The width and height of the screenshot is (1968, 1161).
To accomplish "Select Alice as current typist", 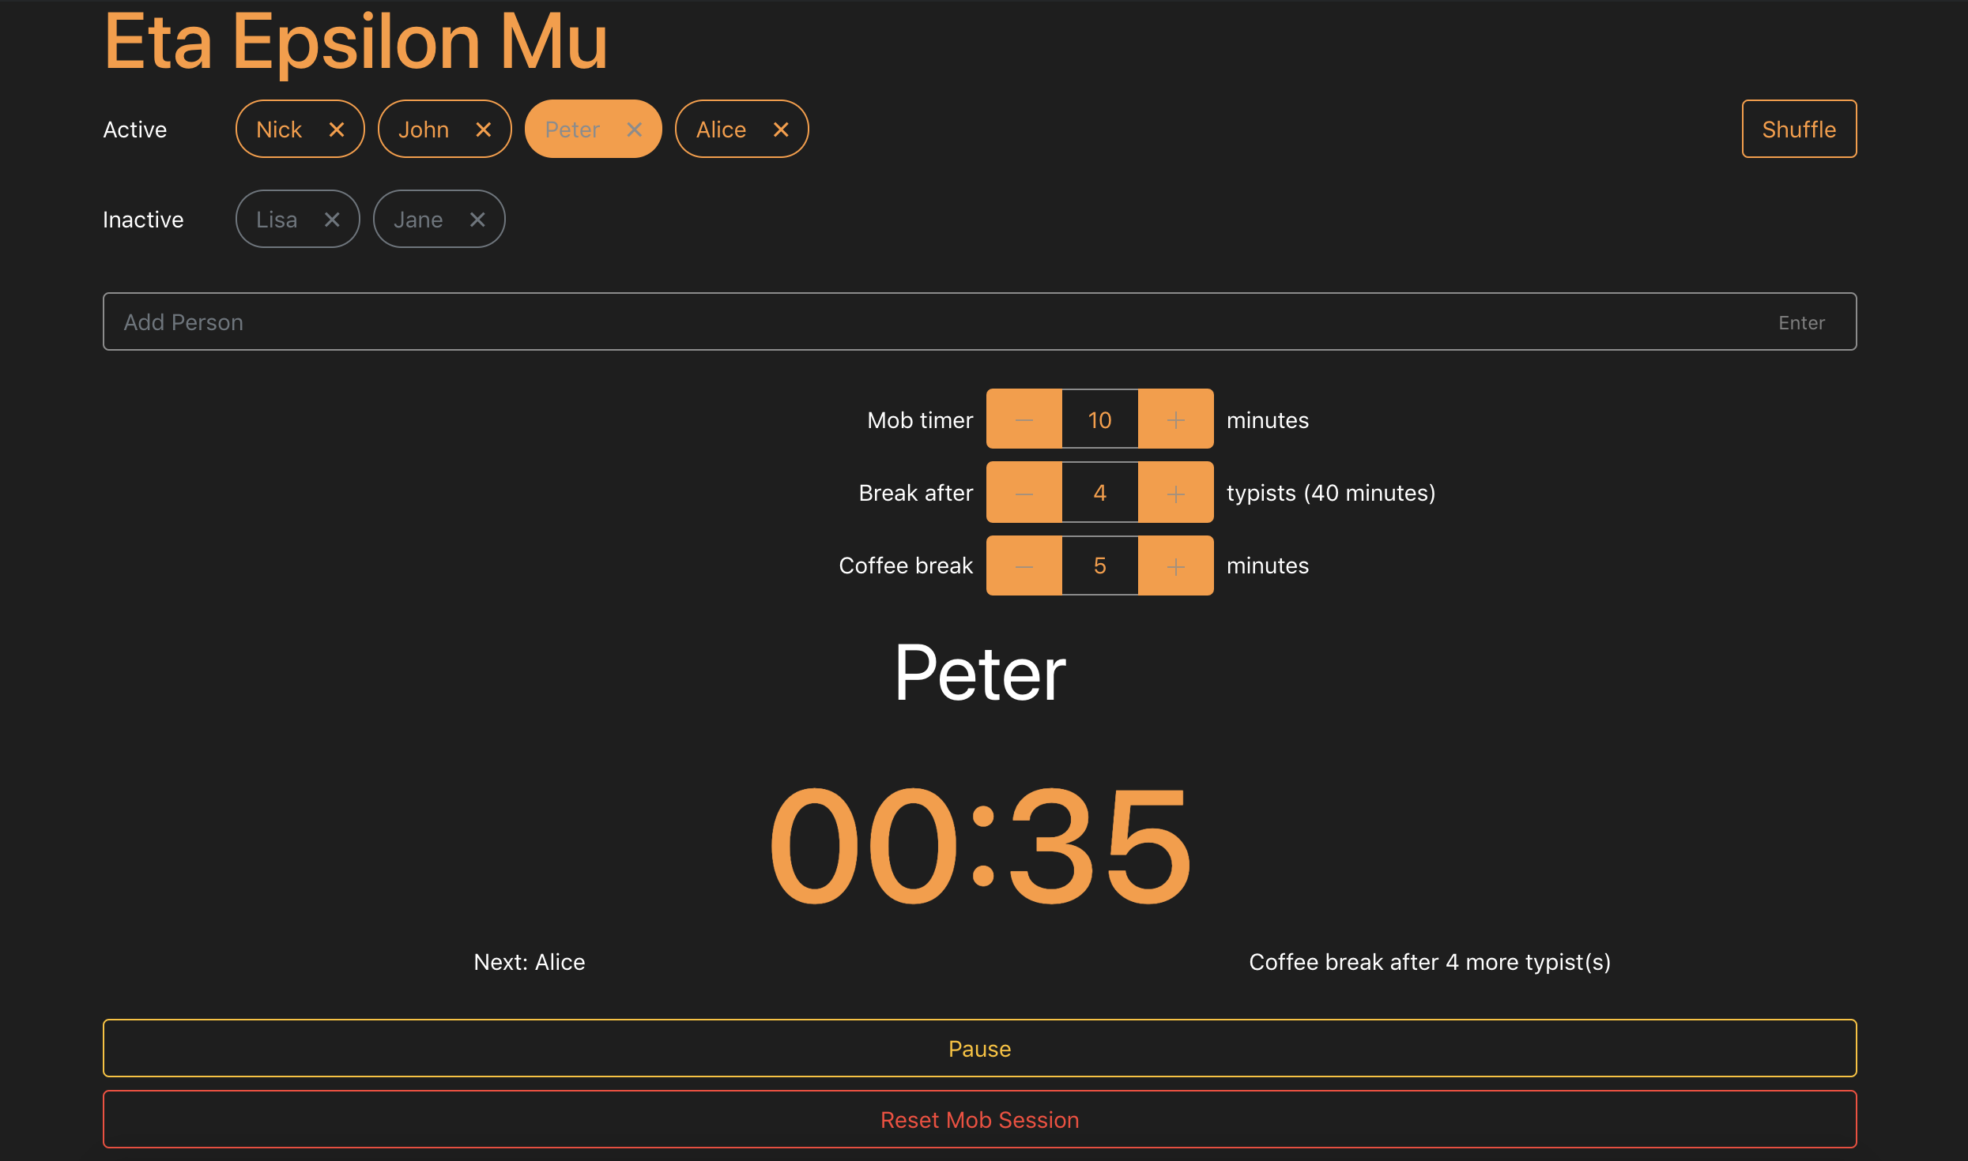I will point(720,130).
